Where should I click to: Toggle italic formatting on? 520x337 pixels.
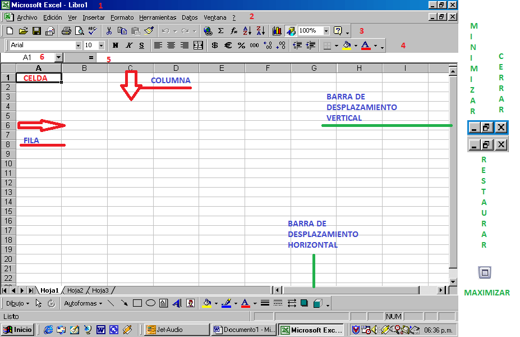128,45
